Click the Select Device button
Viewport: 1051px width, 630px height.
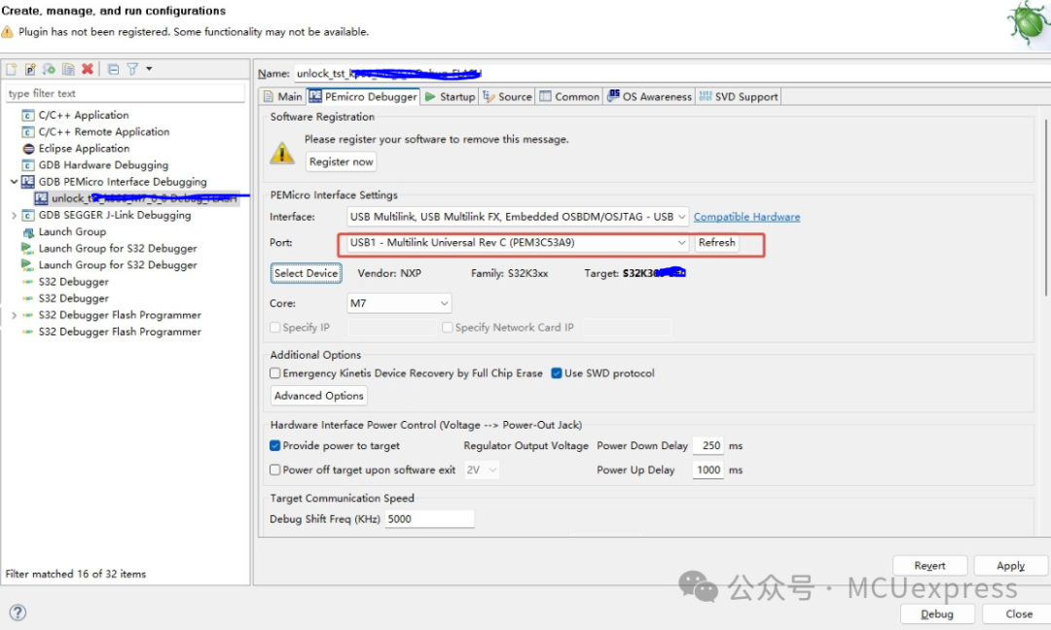pyautogui.click(x=306, y=273)
